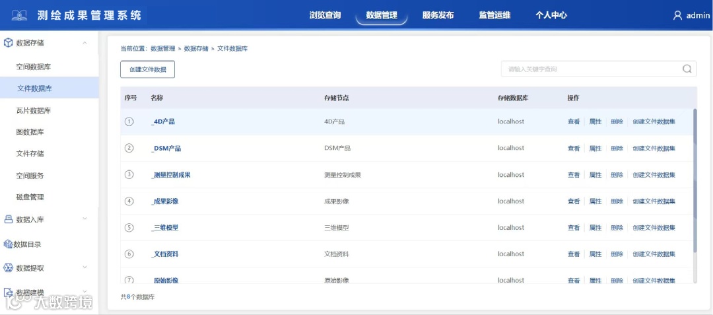The image size is (713, 315).
Task: Click 查看 for the _DSM产品 row
Action: (574, 148)
